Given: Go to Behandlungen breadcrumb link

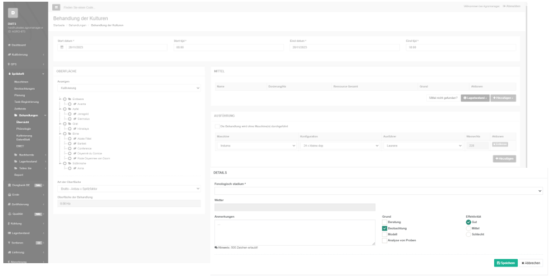Looking at the screenshot, I should [77, 25].
